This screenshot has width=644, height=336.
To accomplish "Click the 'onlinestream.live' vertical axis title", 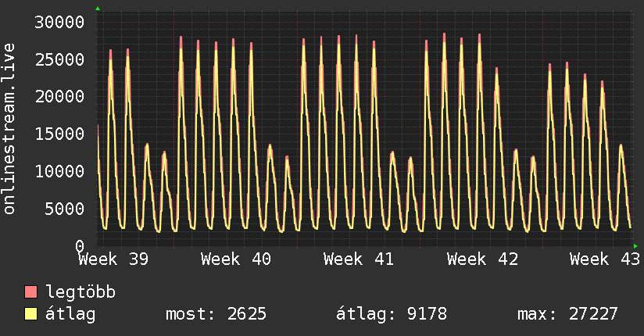I will click(9, 129).
